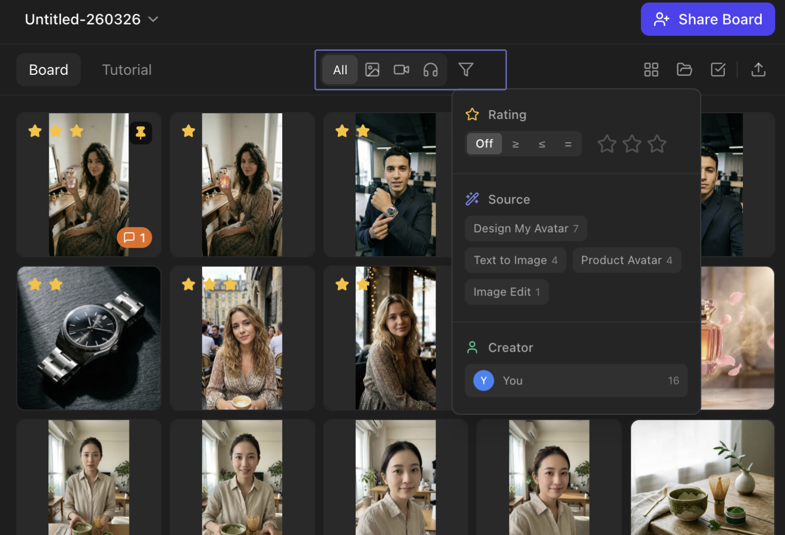
Task: Filter board by video media type
Action: click(401, 70)
